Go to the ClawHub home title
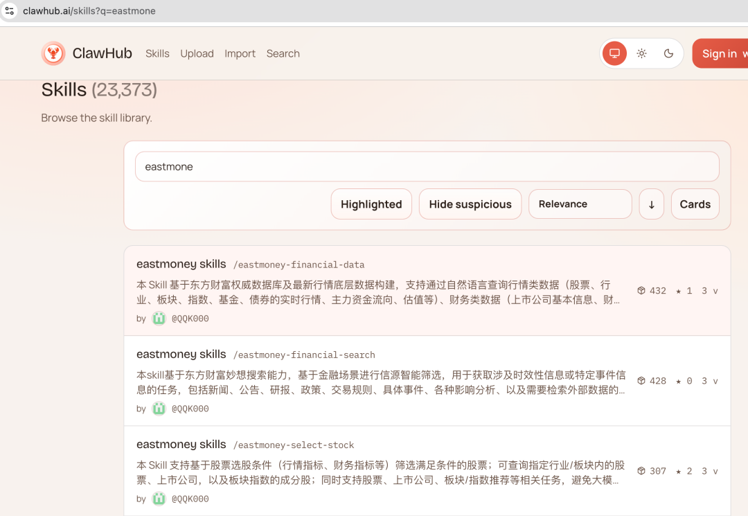This screenshot has width=748, height=516. click(102, 53)
